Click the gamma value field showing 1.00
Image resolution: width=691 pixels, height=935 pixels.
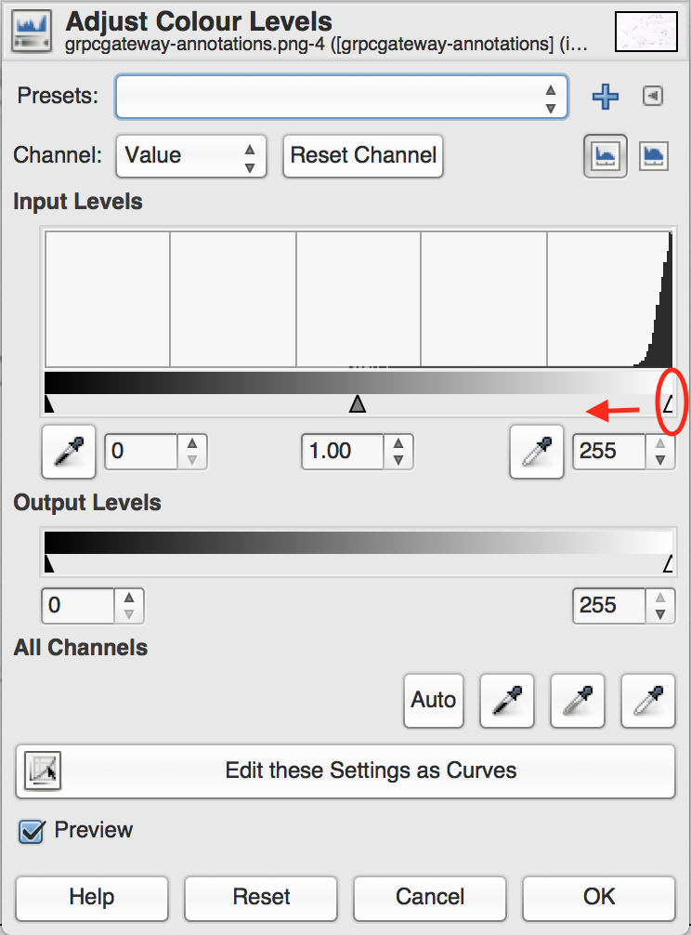tap(343, 452)
